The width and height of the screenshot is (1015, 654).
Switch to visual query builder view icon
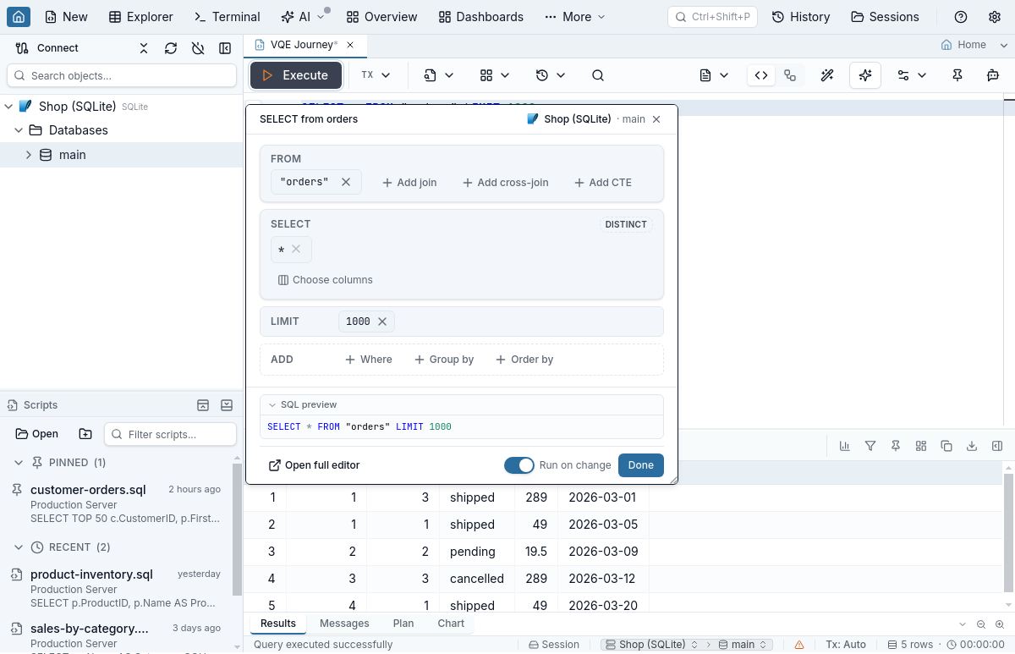pos(790,75)
